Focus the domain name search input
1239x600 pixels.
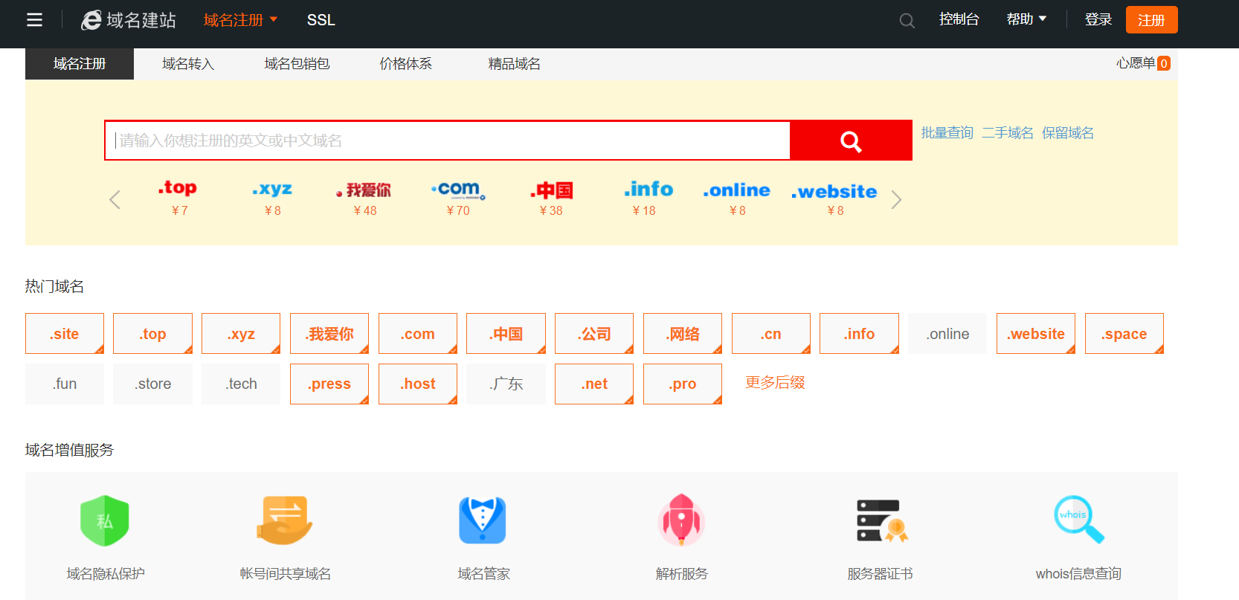(x=448, y=141)
